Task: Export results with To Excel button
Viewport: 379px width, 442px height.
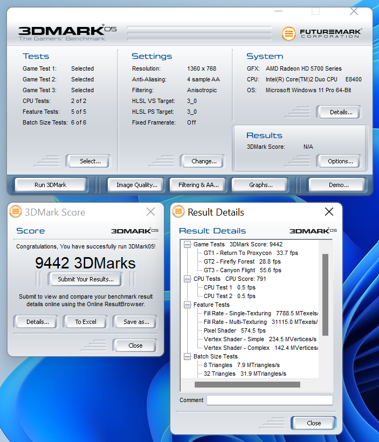Action: pyautogui.click(x=85, y=322)
